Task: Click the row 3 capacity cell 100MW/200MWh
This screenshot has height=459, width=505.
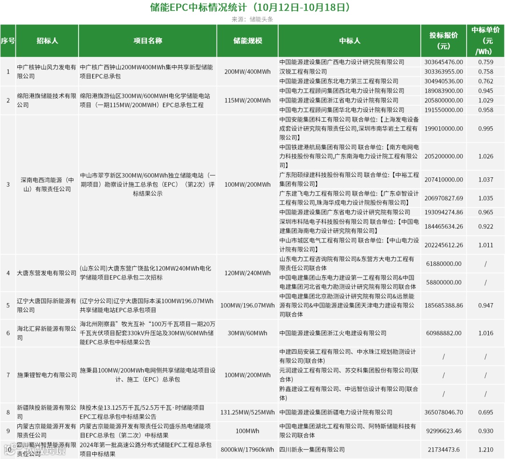Action: 247,184
